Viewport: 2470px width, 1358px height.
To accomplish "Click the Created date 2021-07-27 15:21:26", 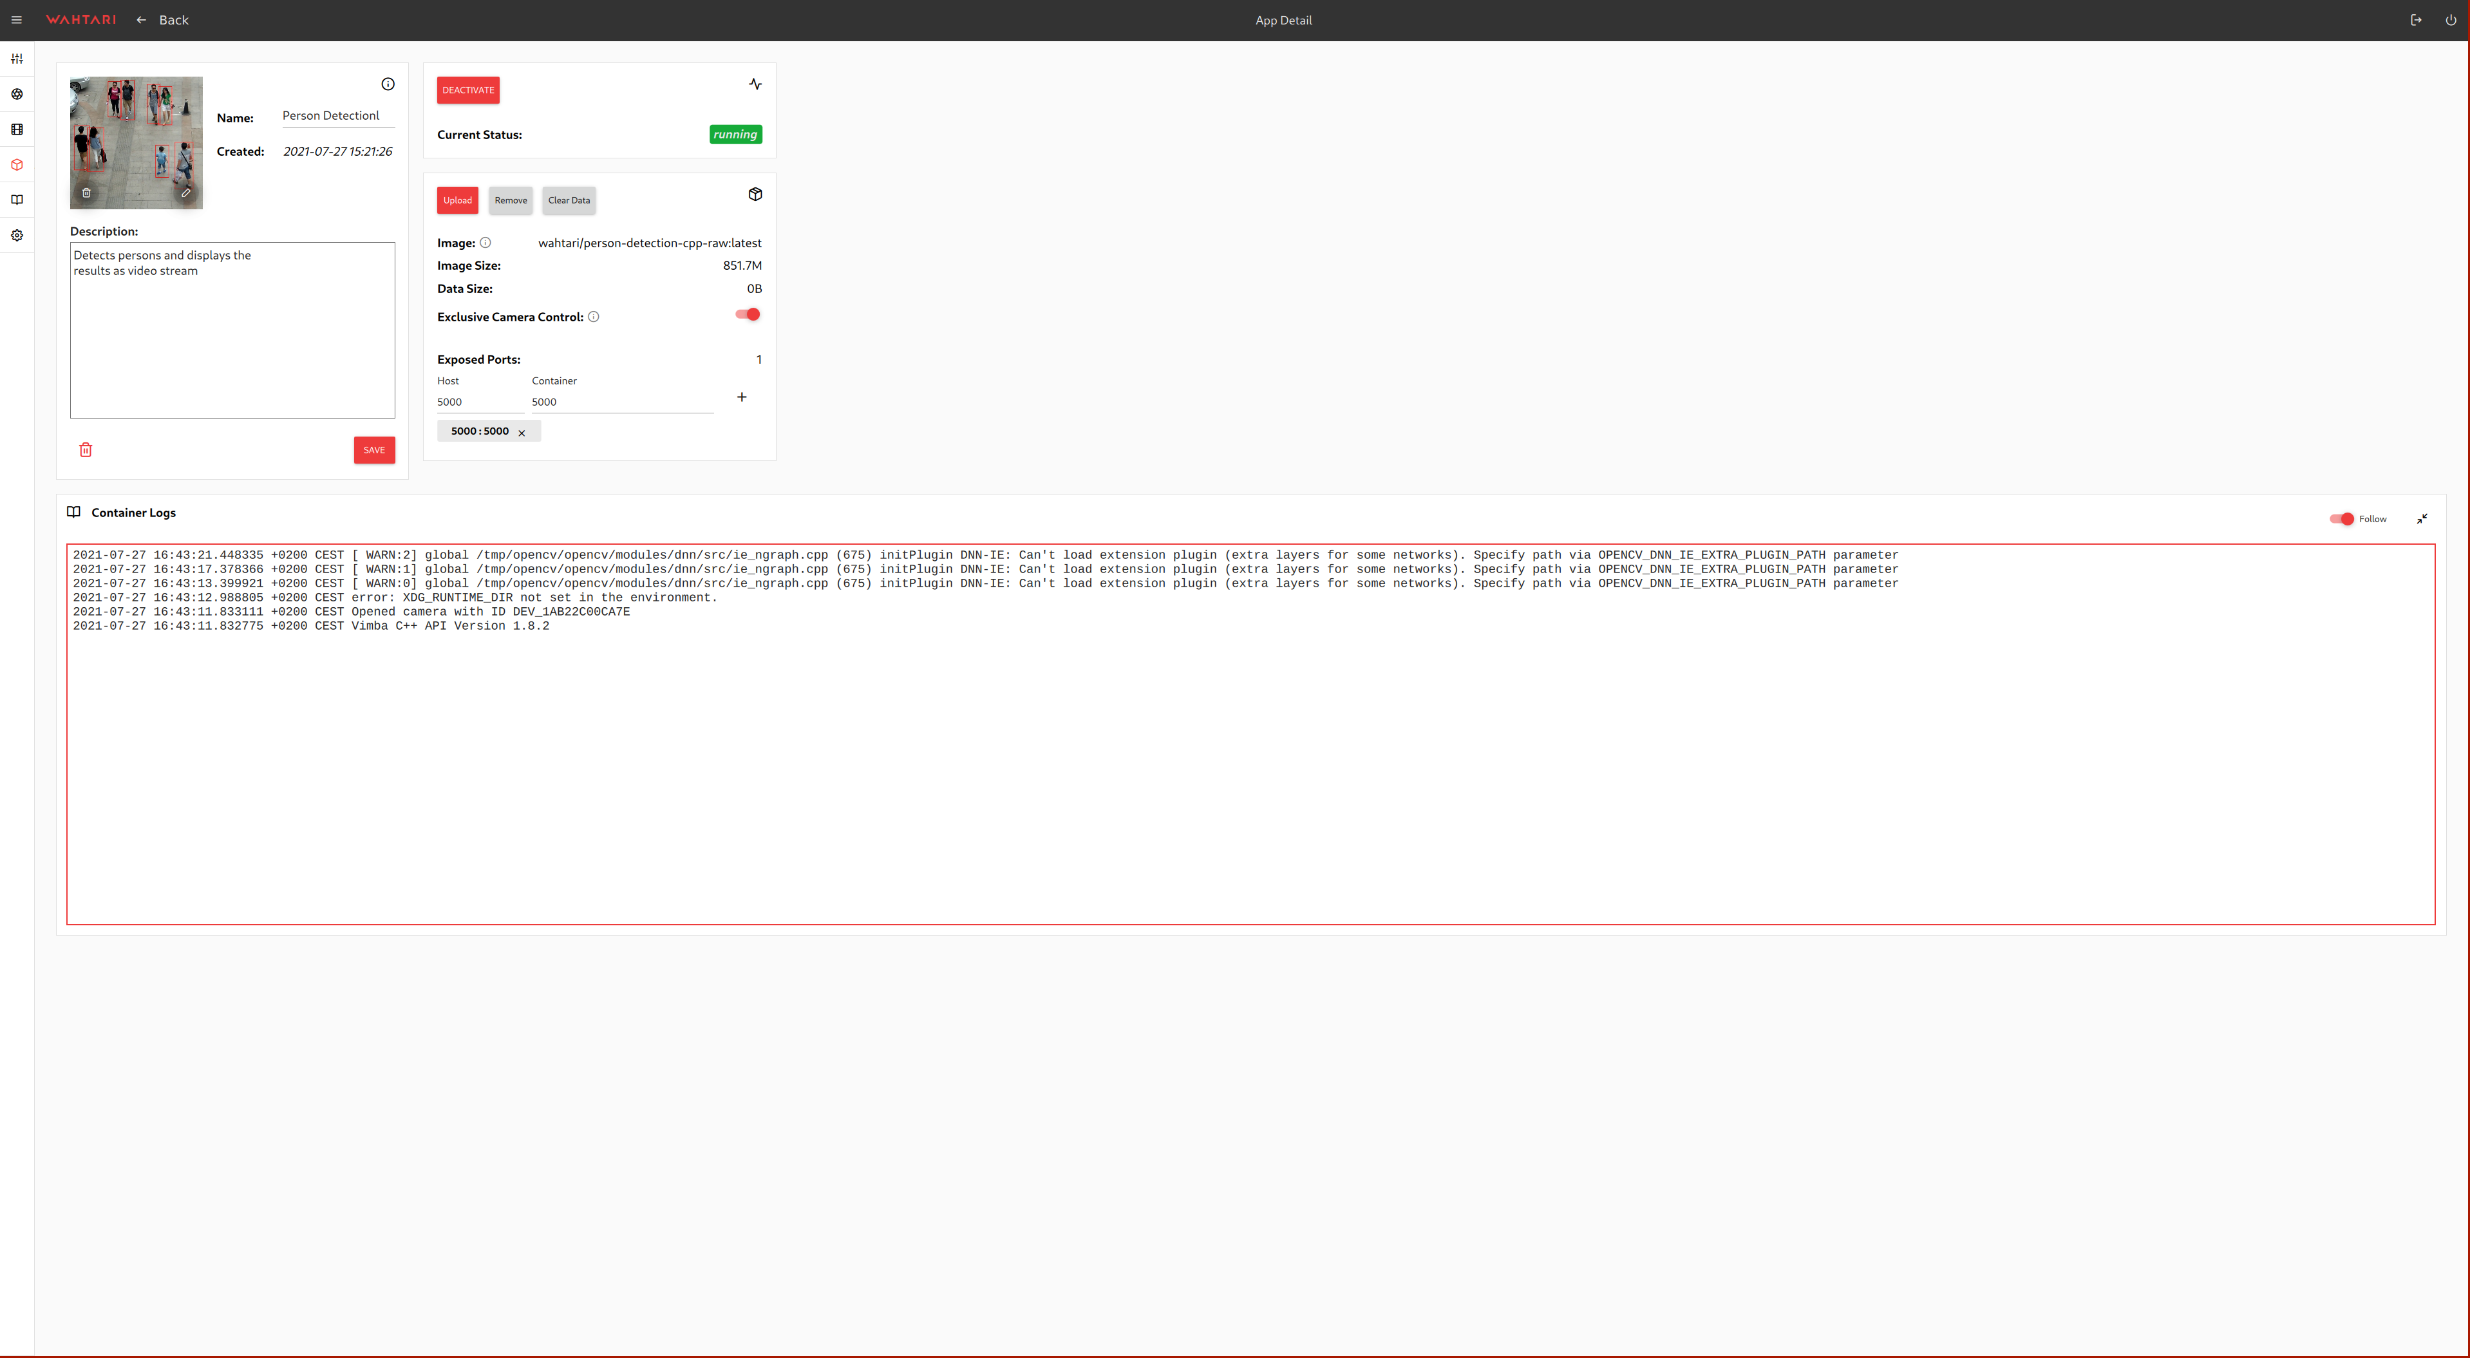I will click(x=337, y=151).
